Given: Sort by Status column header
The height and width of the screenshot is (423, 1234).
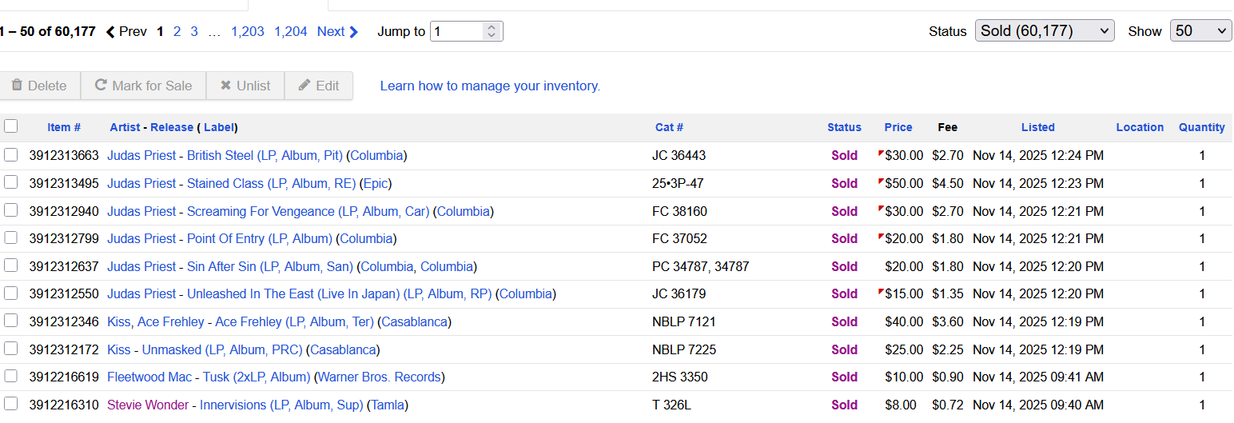Looking at the screenshot, I should [844, 127].
